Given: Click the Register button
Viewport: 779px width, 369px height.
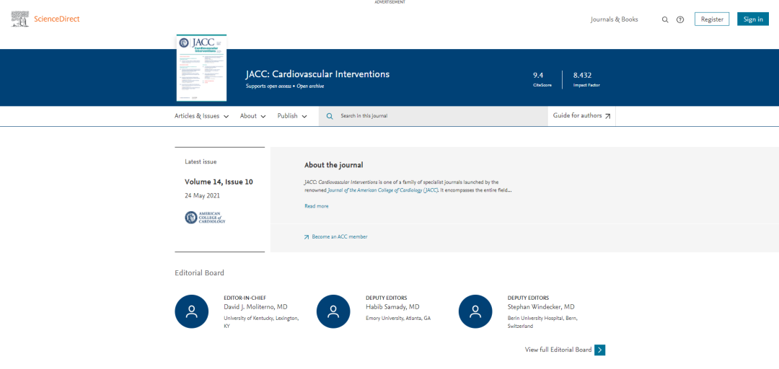Looking at the screenshot, I should pos(712,19).
